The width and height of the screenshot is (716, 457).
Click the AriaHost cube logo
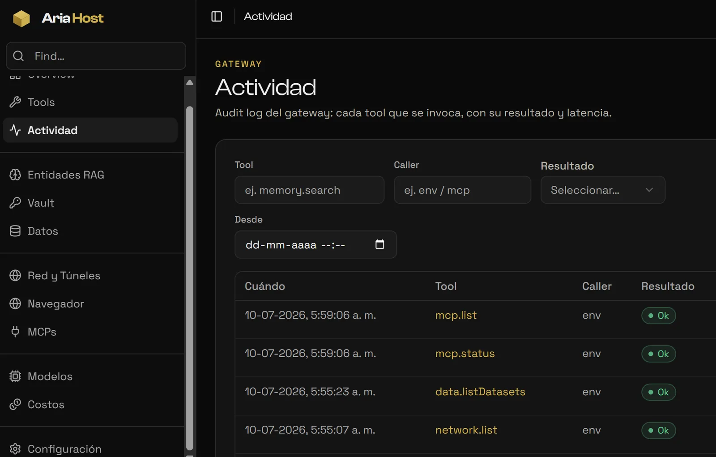click(x=21, y=18)
